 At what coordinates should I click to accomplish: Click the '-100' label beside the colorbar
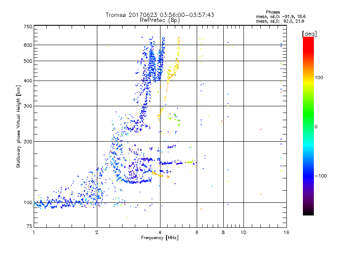[x=321, y=176]
